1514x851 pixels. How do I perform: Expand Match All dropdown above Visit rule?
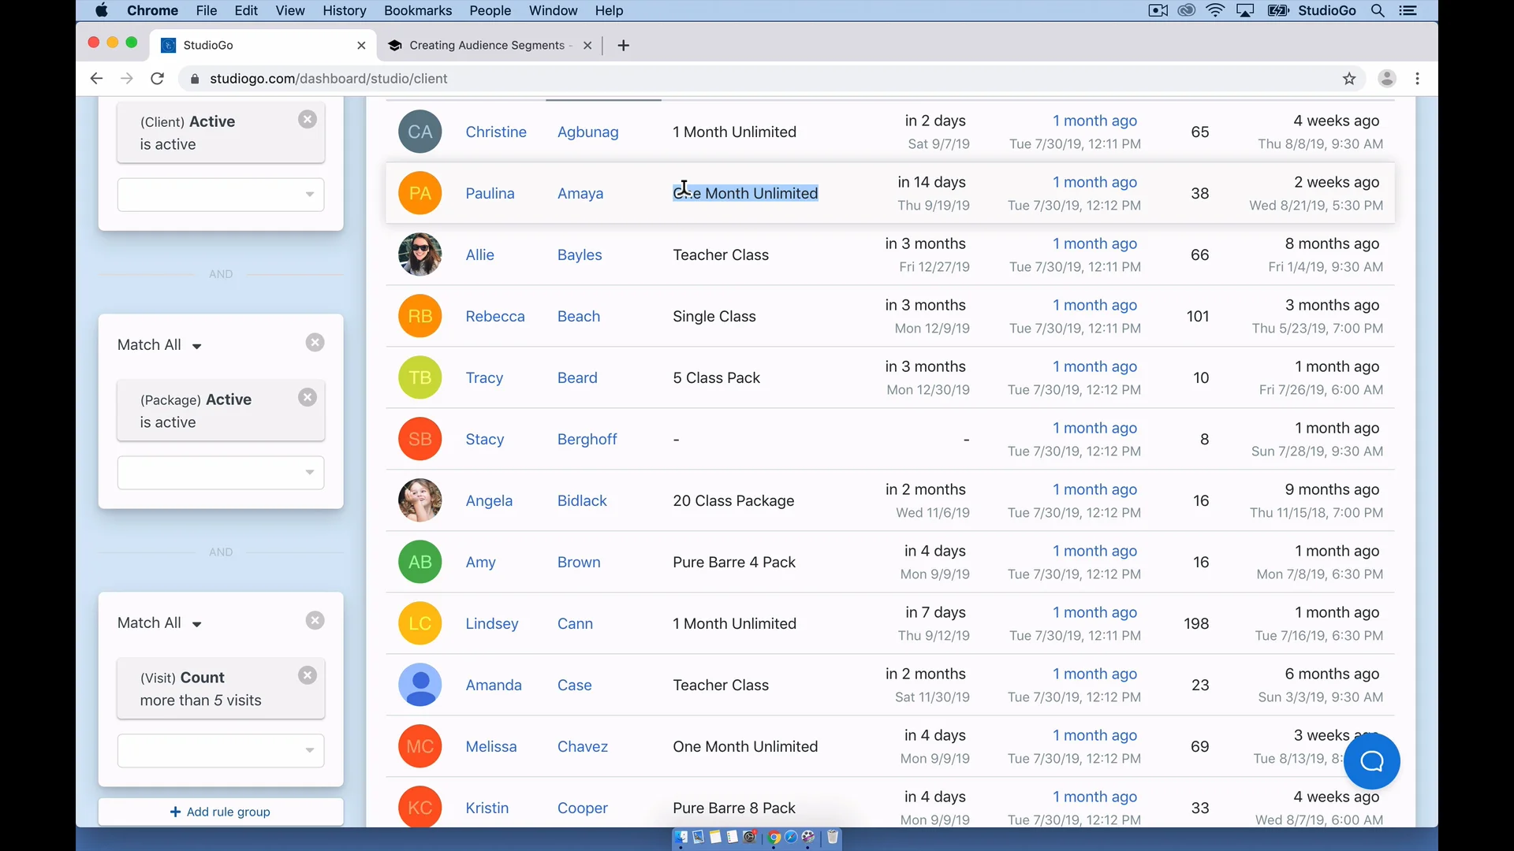click(160, 623)
